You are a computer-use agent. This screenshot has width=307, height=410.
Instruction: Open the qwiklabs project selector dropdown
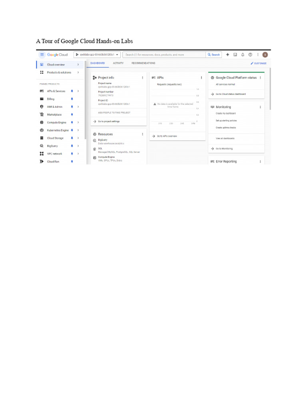tap(97, 54)
